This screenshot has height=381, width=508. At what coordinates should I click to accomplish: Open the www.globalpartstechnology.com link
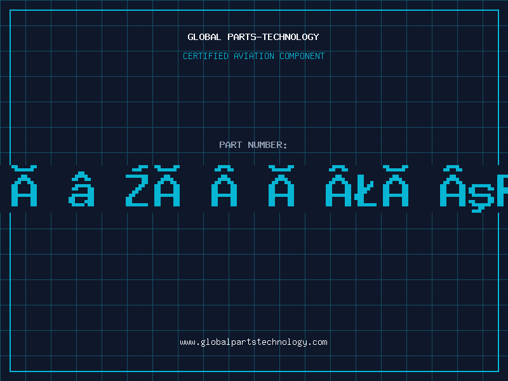point(253,342)
